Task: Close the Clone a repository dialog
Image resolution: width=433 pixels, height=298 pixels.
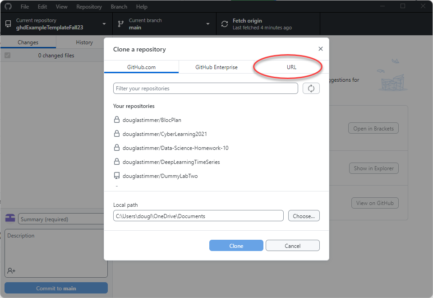Action: tap(320, 49)
